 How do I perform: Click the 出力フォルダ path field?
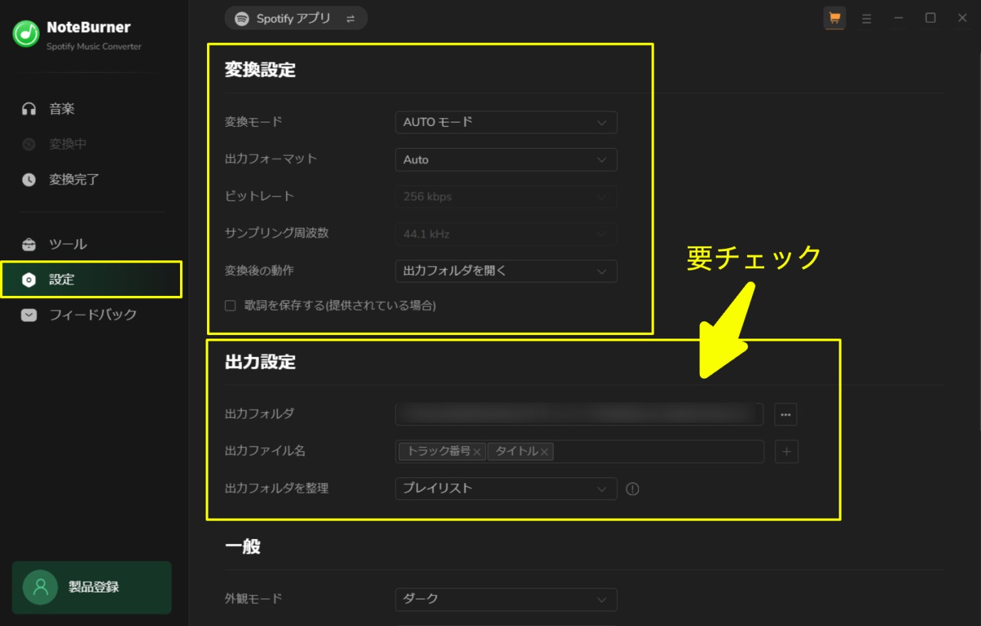pos(579,414)
